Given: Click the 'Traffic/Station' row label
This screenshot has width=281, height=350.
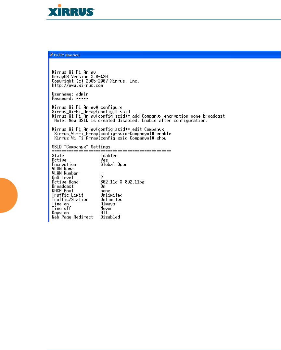Looking at the screenshot, I should pyautogui.click(x=70, y=200).
